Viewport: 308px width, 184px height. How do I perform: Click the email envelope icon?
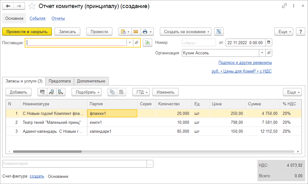pyautogui.click(x=135, y=31)
